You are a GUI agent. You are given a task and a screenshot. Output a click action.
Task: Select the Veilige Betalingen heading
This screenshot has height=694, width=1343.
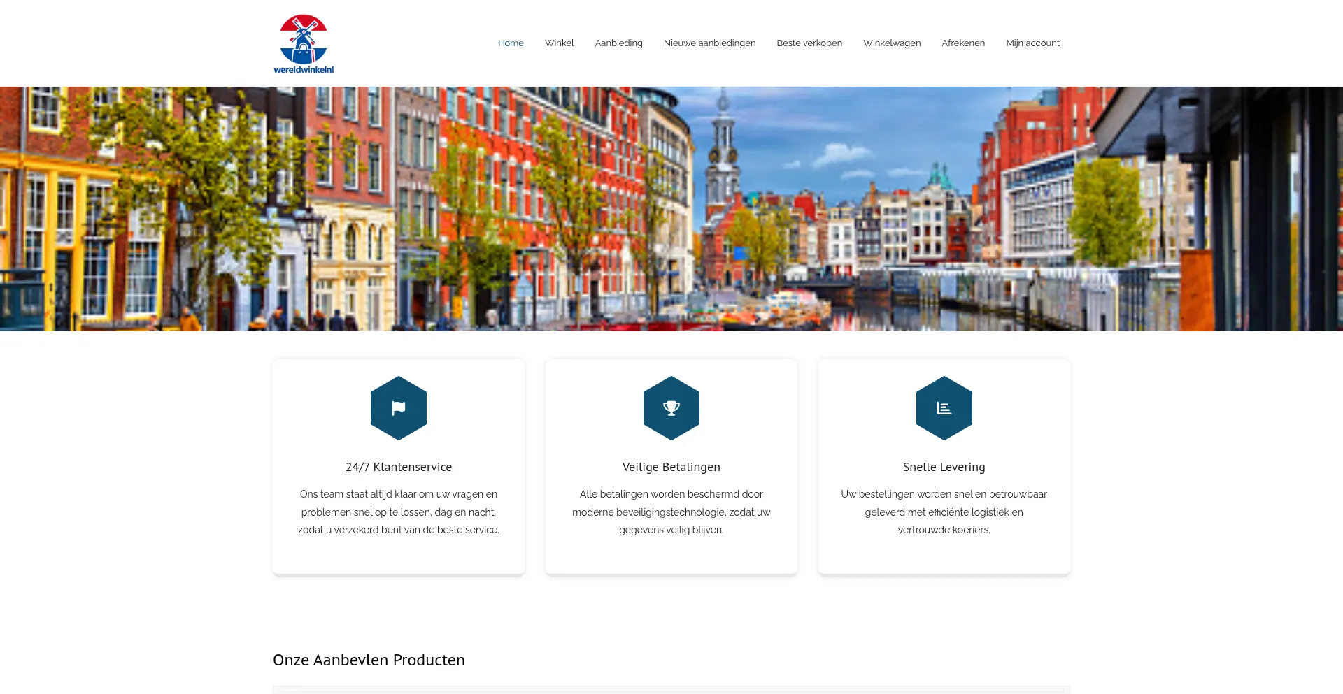(671, 467)
